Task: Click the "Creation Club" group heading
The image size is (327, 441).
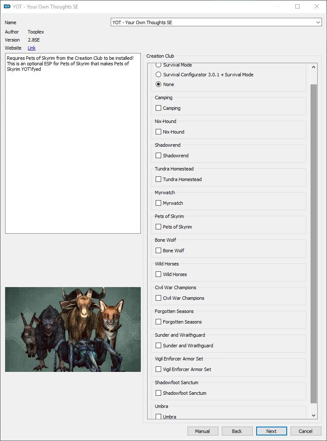Action: point(160,56)
